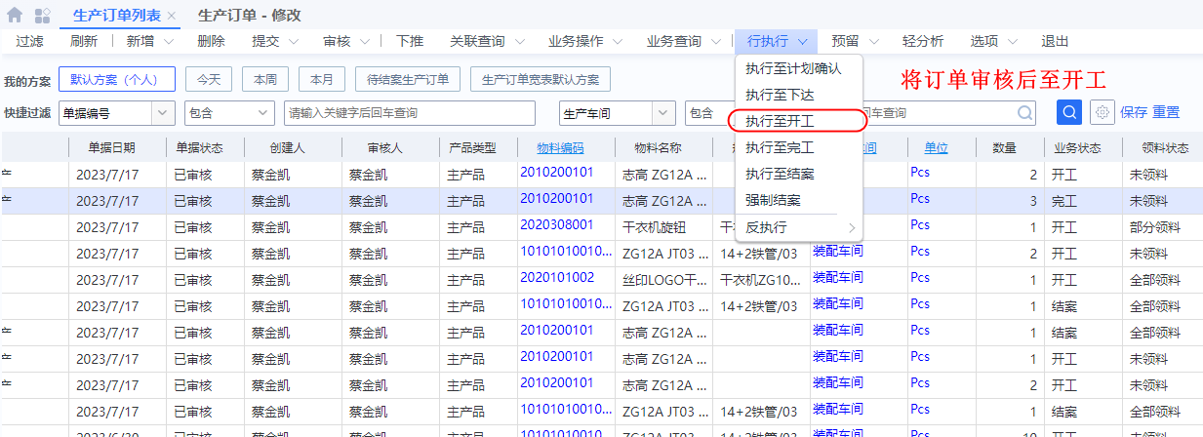This screenshot has width=1203, height=437.
Task: Click the 刷新 toolbar button
Action: tap(84, 42)
